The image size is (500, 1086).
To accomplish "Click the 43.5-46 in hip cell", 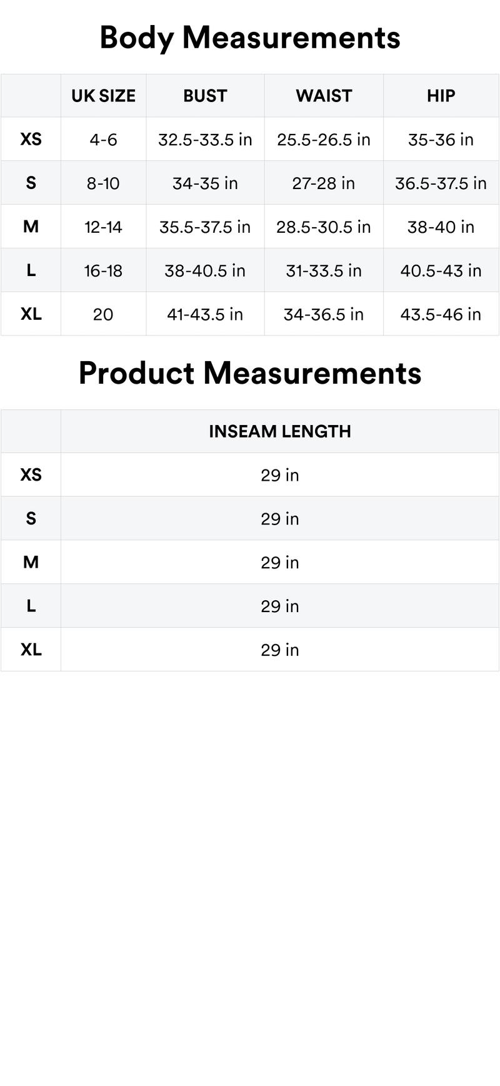I will pyautogui.click(x=441, y=314).
